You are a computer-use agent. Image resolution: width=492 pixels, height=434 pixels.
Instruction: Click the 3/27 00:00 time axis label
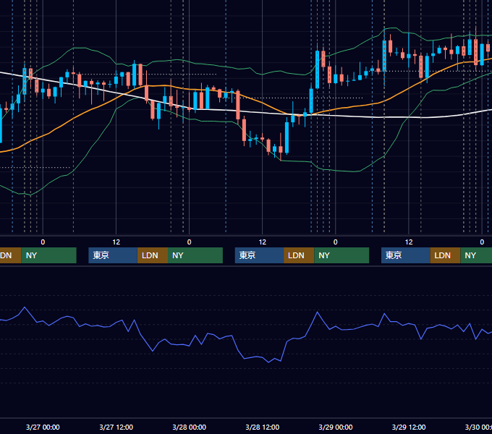(43, 427)
